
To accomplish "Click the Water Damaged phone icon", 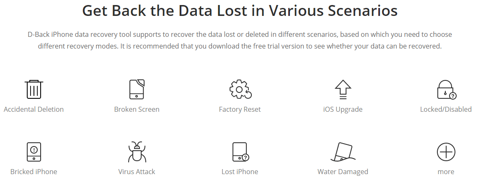I will pos(343,152).
